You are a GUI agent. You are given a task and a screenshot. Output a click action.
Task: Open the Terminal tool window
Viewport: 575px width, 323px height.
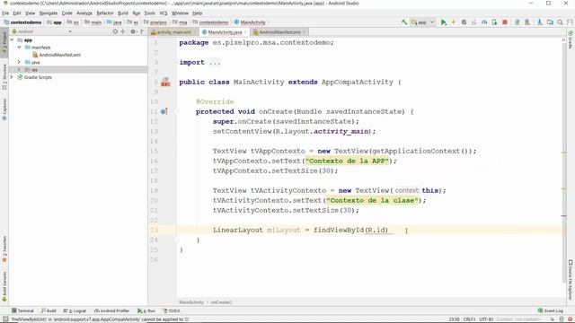22,310
